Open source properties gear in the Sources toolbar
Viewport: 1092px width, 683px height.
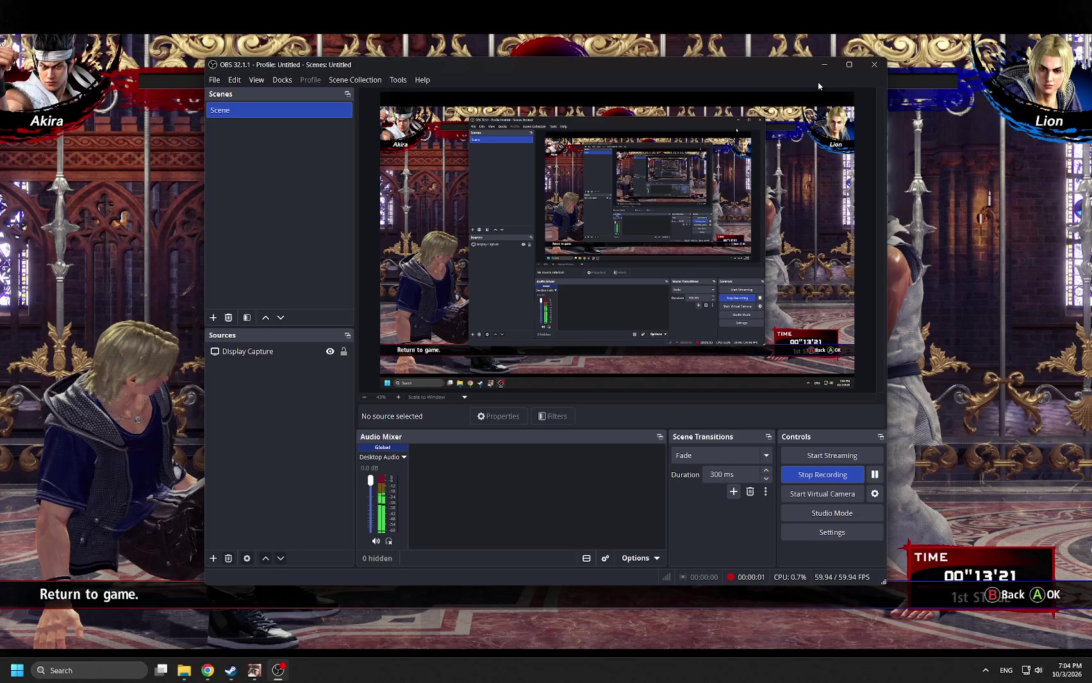(247, 559)
